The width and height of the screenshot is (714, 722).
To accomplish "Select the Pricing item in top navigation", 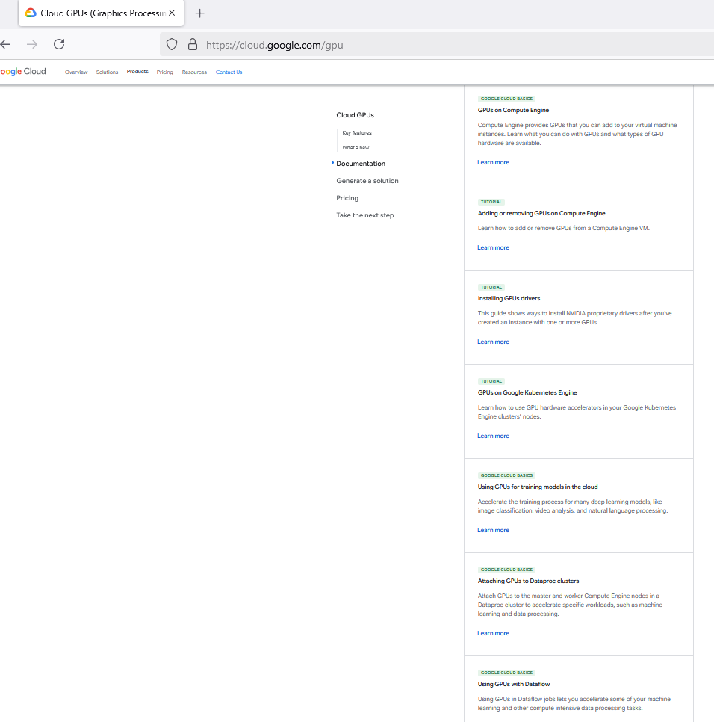I will click(165, 72).
